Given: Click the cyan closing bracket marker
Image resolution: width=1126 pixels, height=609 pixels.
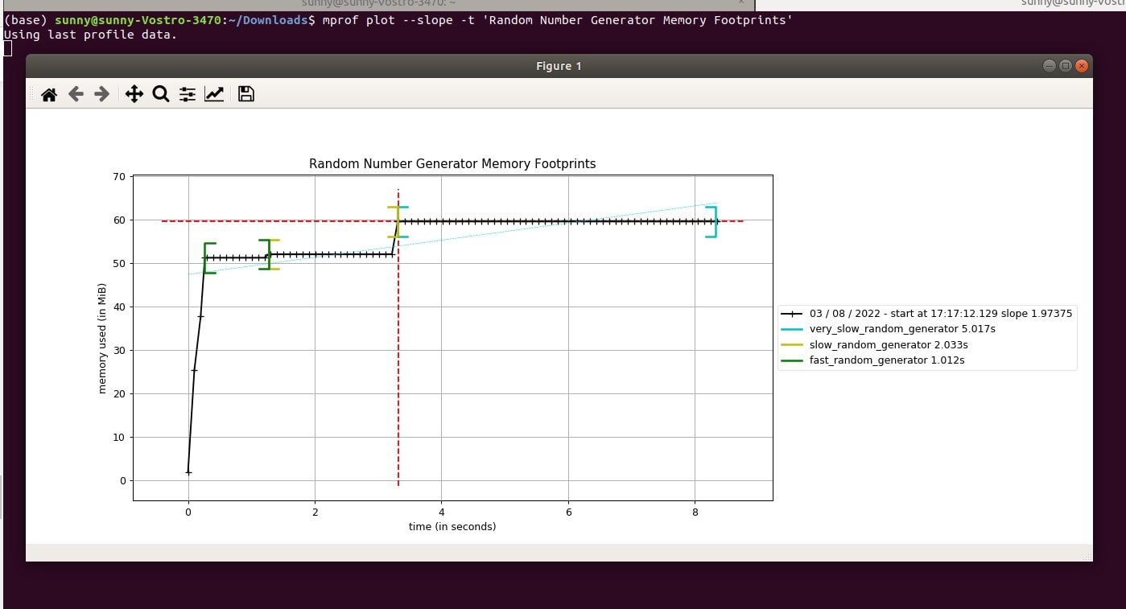Looking at the screenshot, I should [711, 221].
